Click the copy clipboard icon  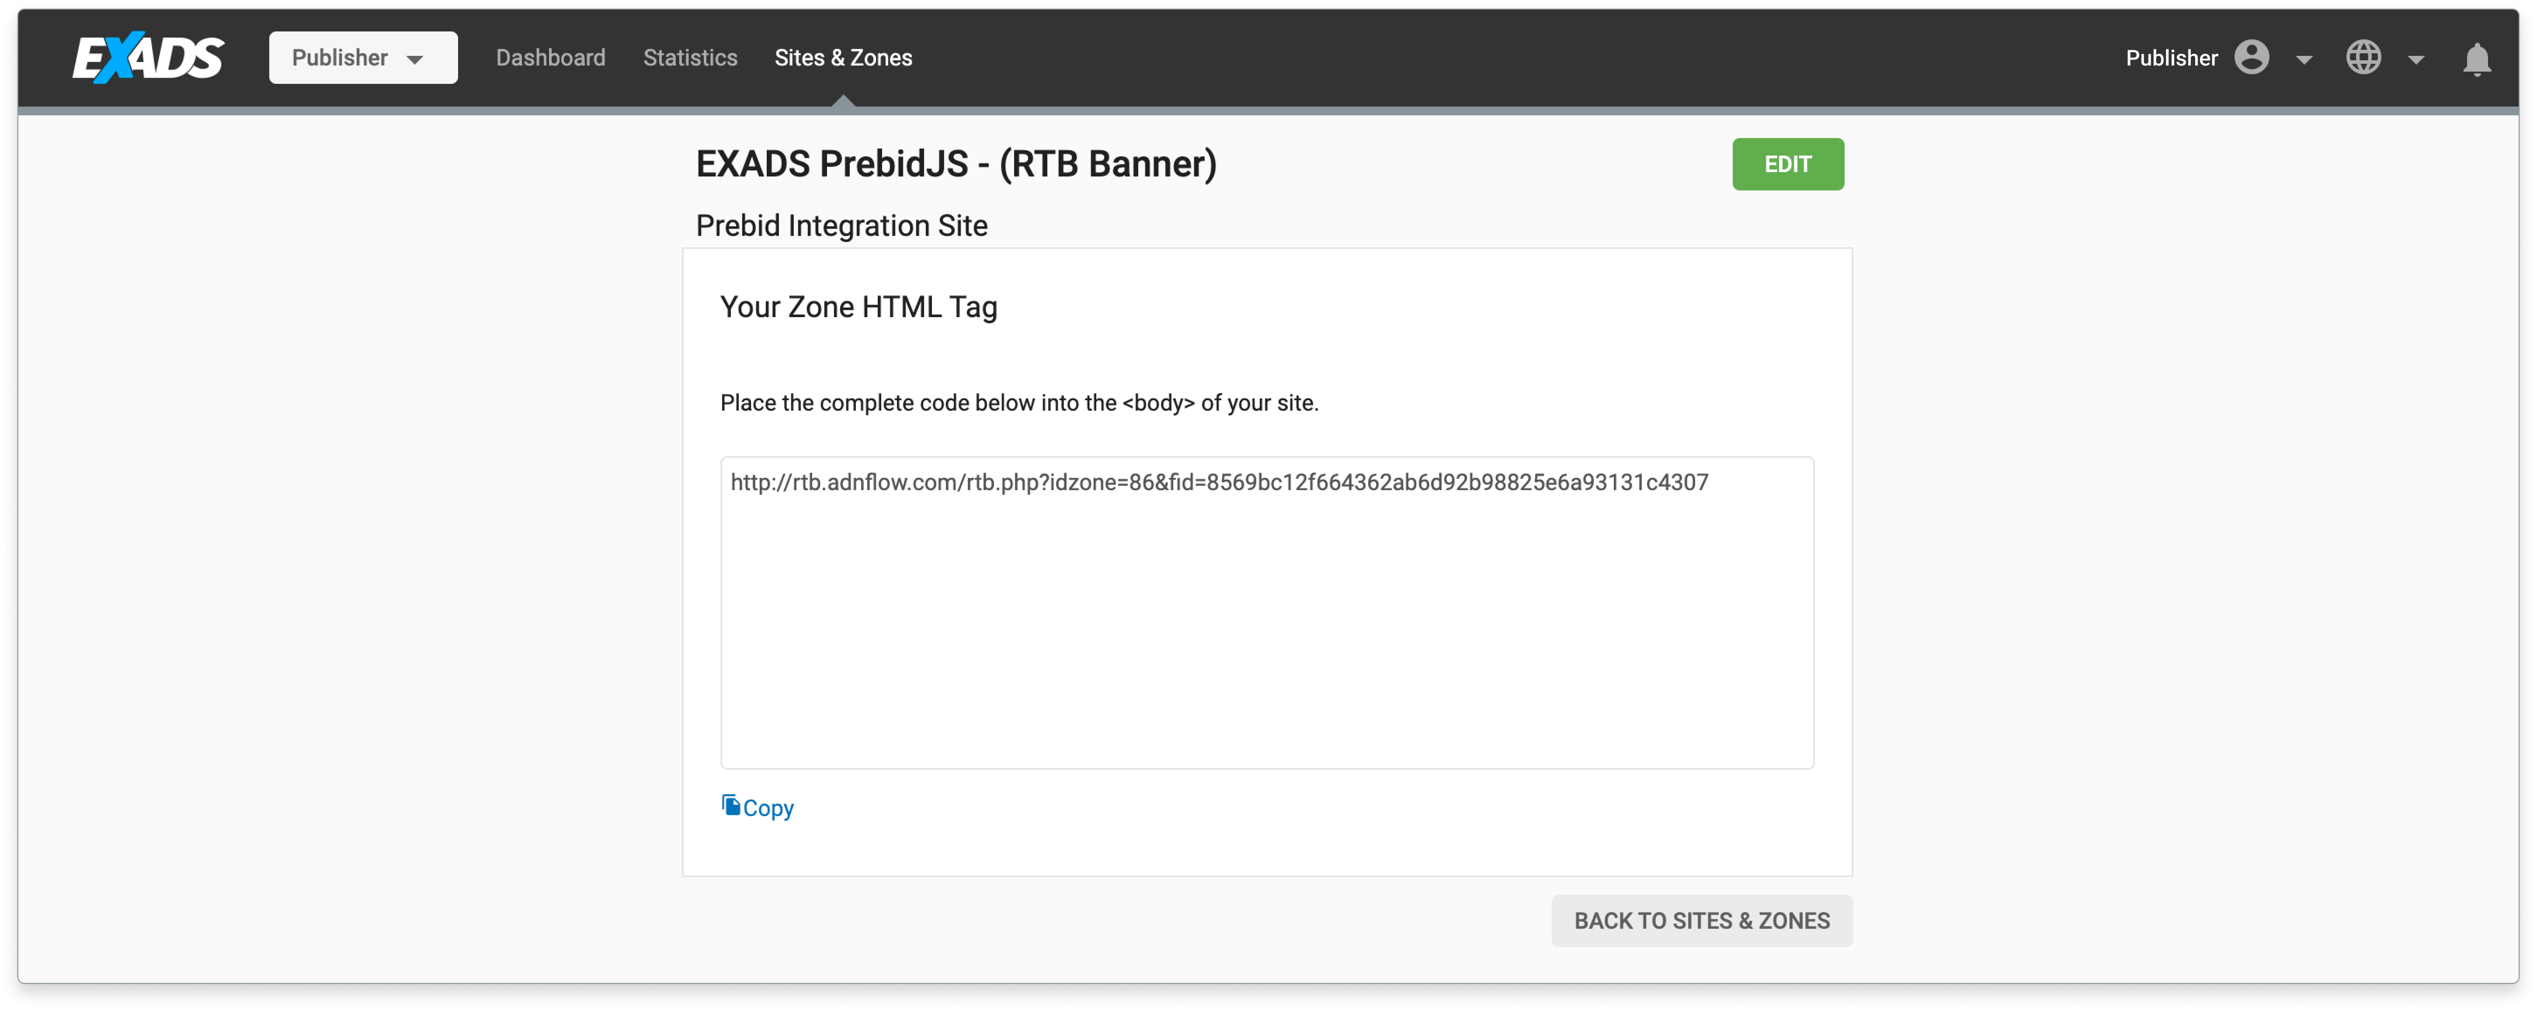coord(730,805)
